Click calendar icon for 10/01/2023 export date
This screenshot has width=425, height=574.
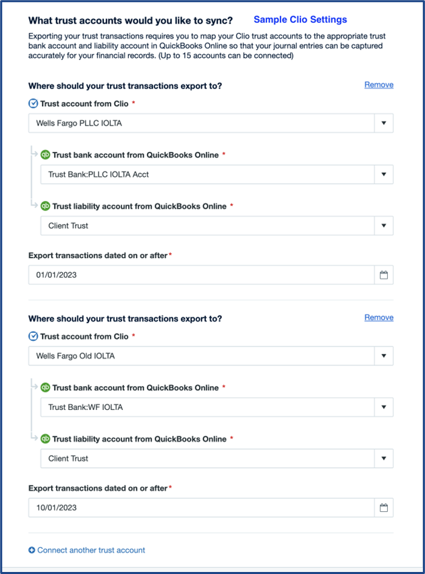click(x=384, y=508)
